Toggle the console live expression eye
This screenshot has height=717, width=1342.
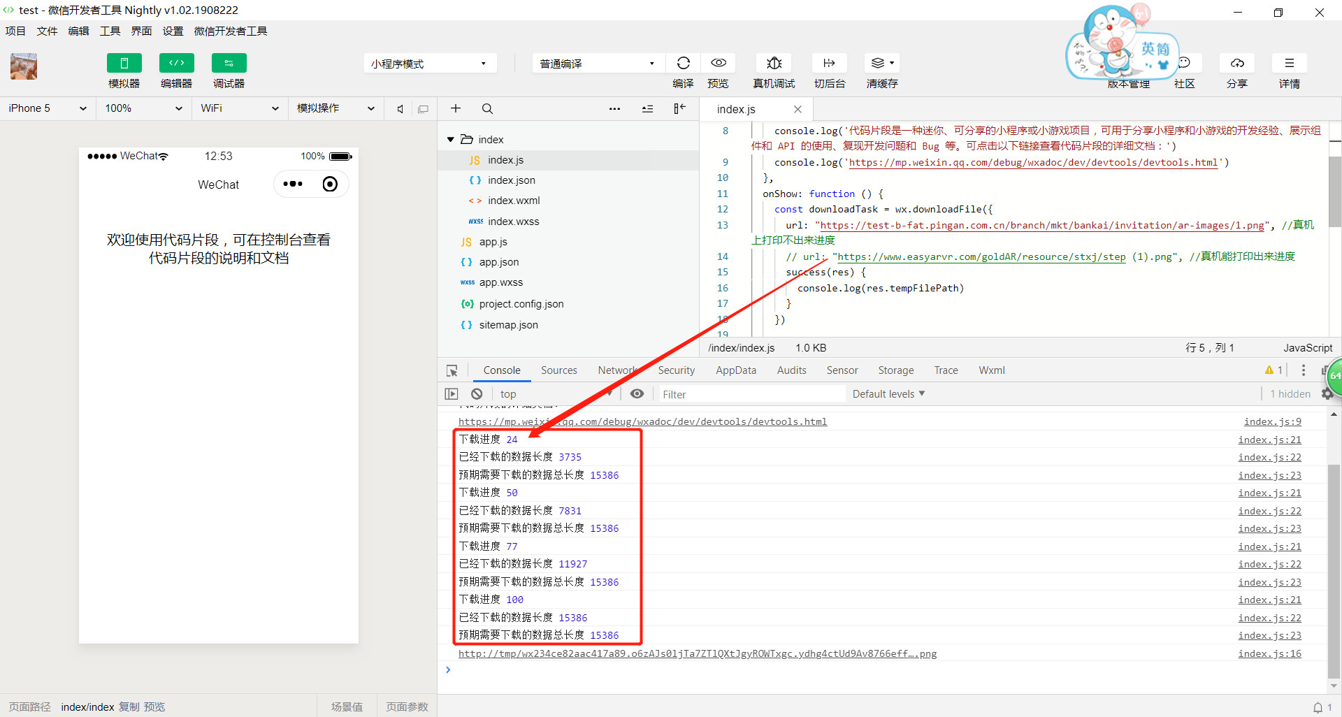[637, 394]
